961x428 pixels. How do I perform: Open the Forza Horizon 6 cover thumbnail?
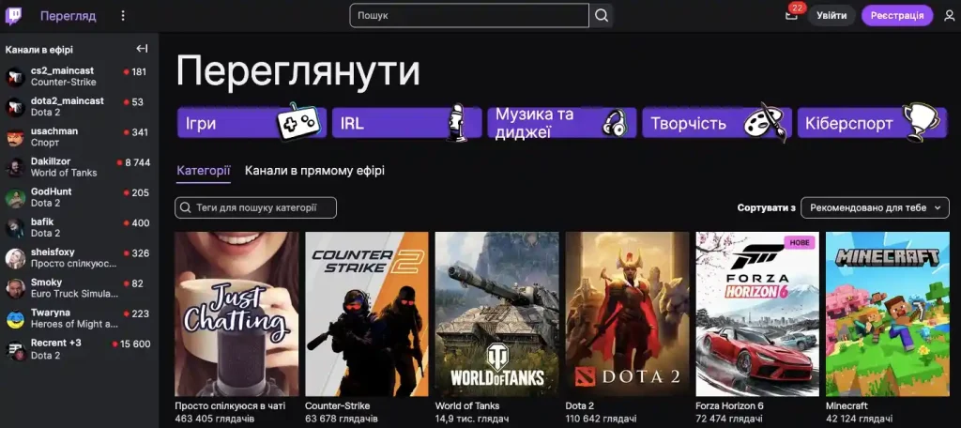tap(757, 313)
